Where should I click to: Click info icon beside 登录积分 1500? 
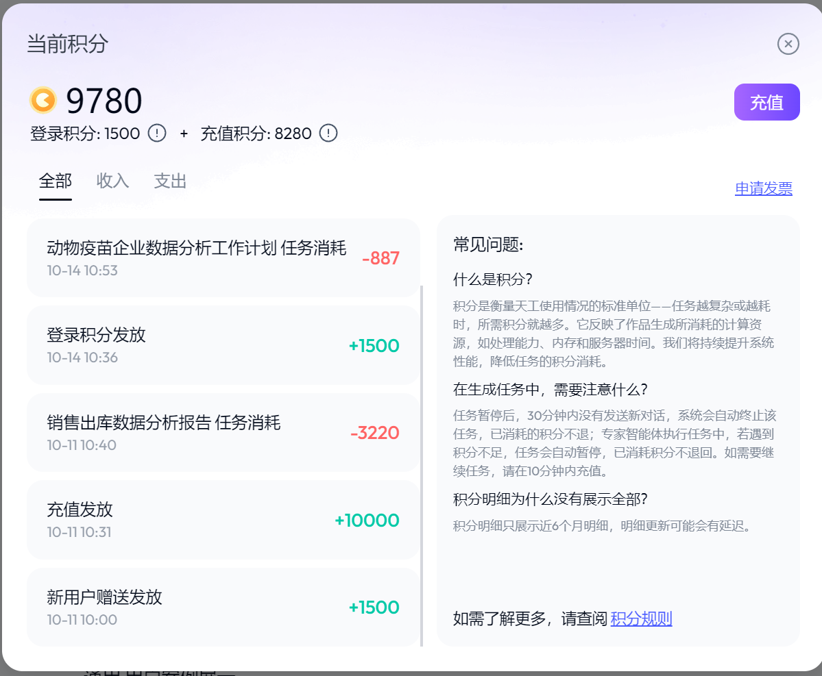[x=157, y=133]
